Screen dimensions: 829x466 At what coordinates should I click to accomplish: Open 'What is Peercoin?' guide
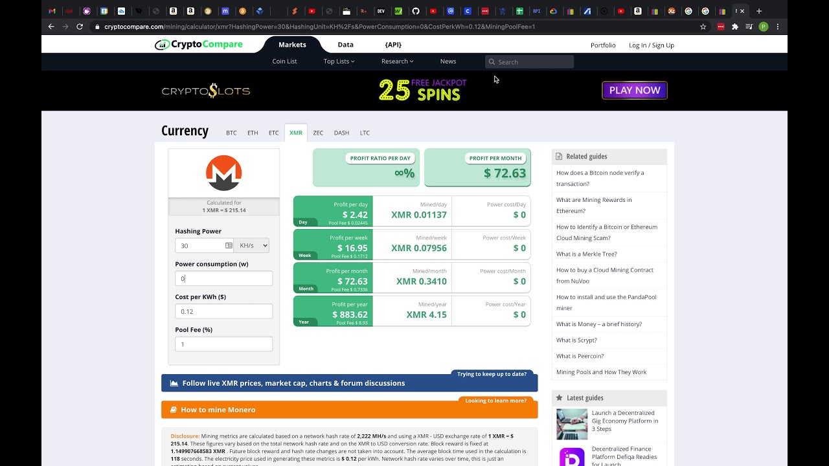point(580,356)
